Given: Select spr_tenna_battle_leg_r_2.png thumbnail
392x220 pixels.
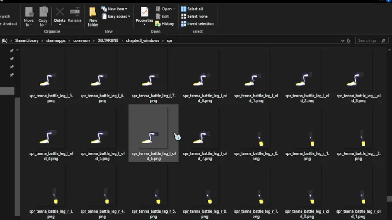Looking at the screenshot, I should (x=363, y=138).
